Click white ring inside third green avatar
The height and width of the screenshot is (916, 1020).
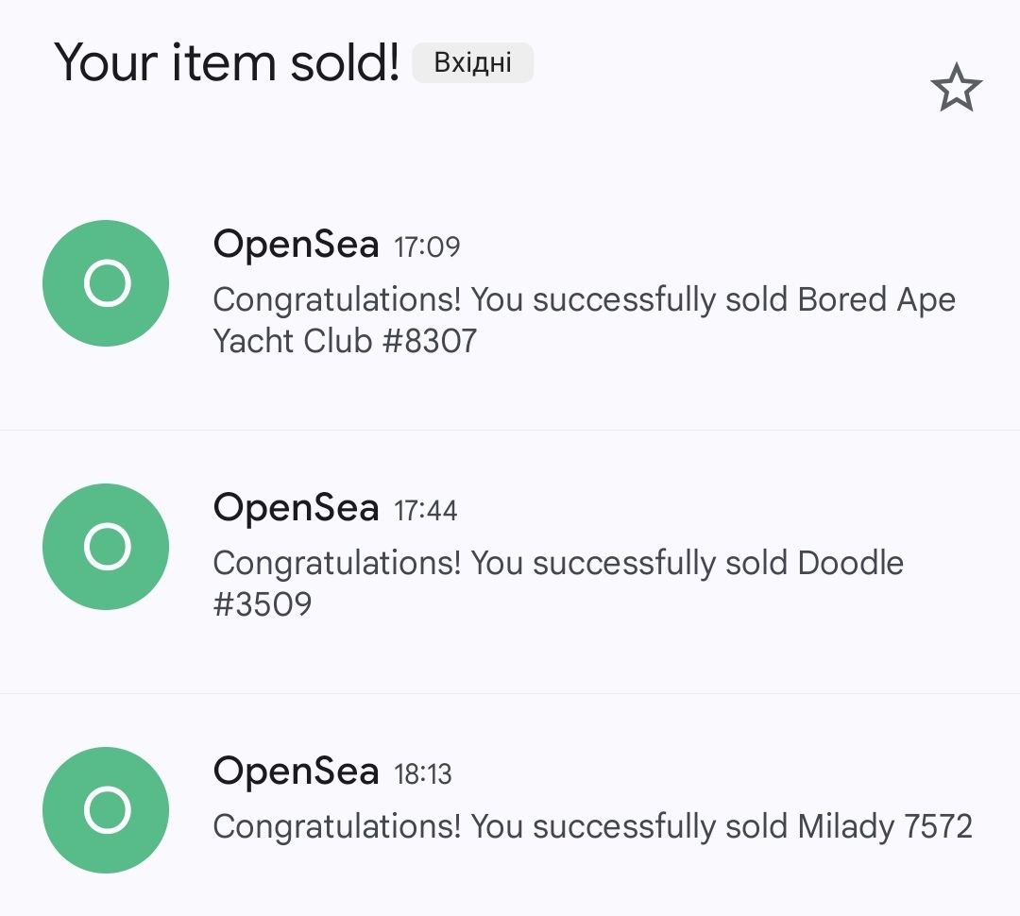(x=108, y=810)
